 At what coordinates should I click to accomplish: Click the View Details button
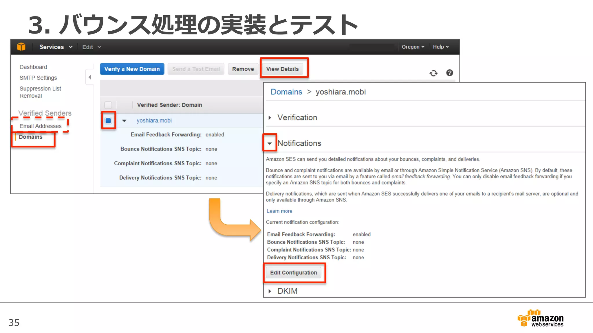(x=282, y=69)
